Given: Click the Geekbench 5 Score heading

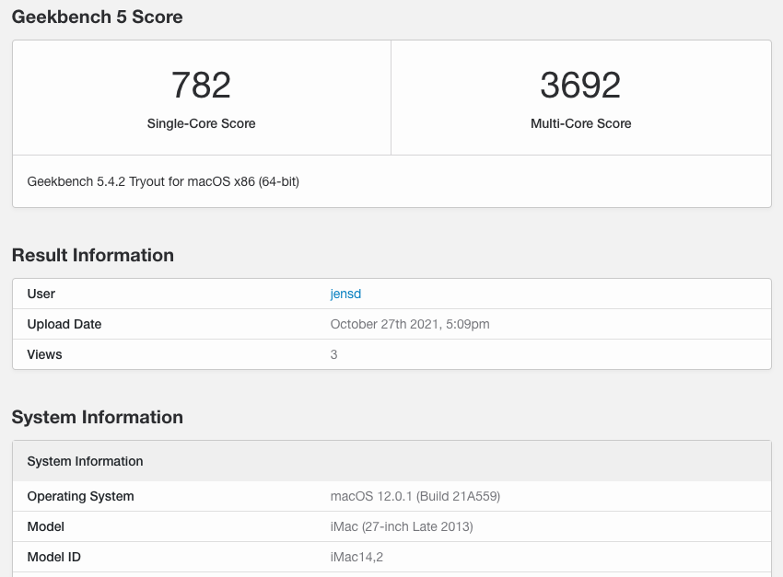Looking at the screenshot, I should [x=97, y=17].
